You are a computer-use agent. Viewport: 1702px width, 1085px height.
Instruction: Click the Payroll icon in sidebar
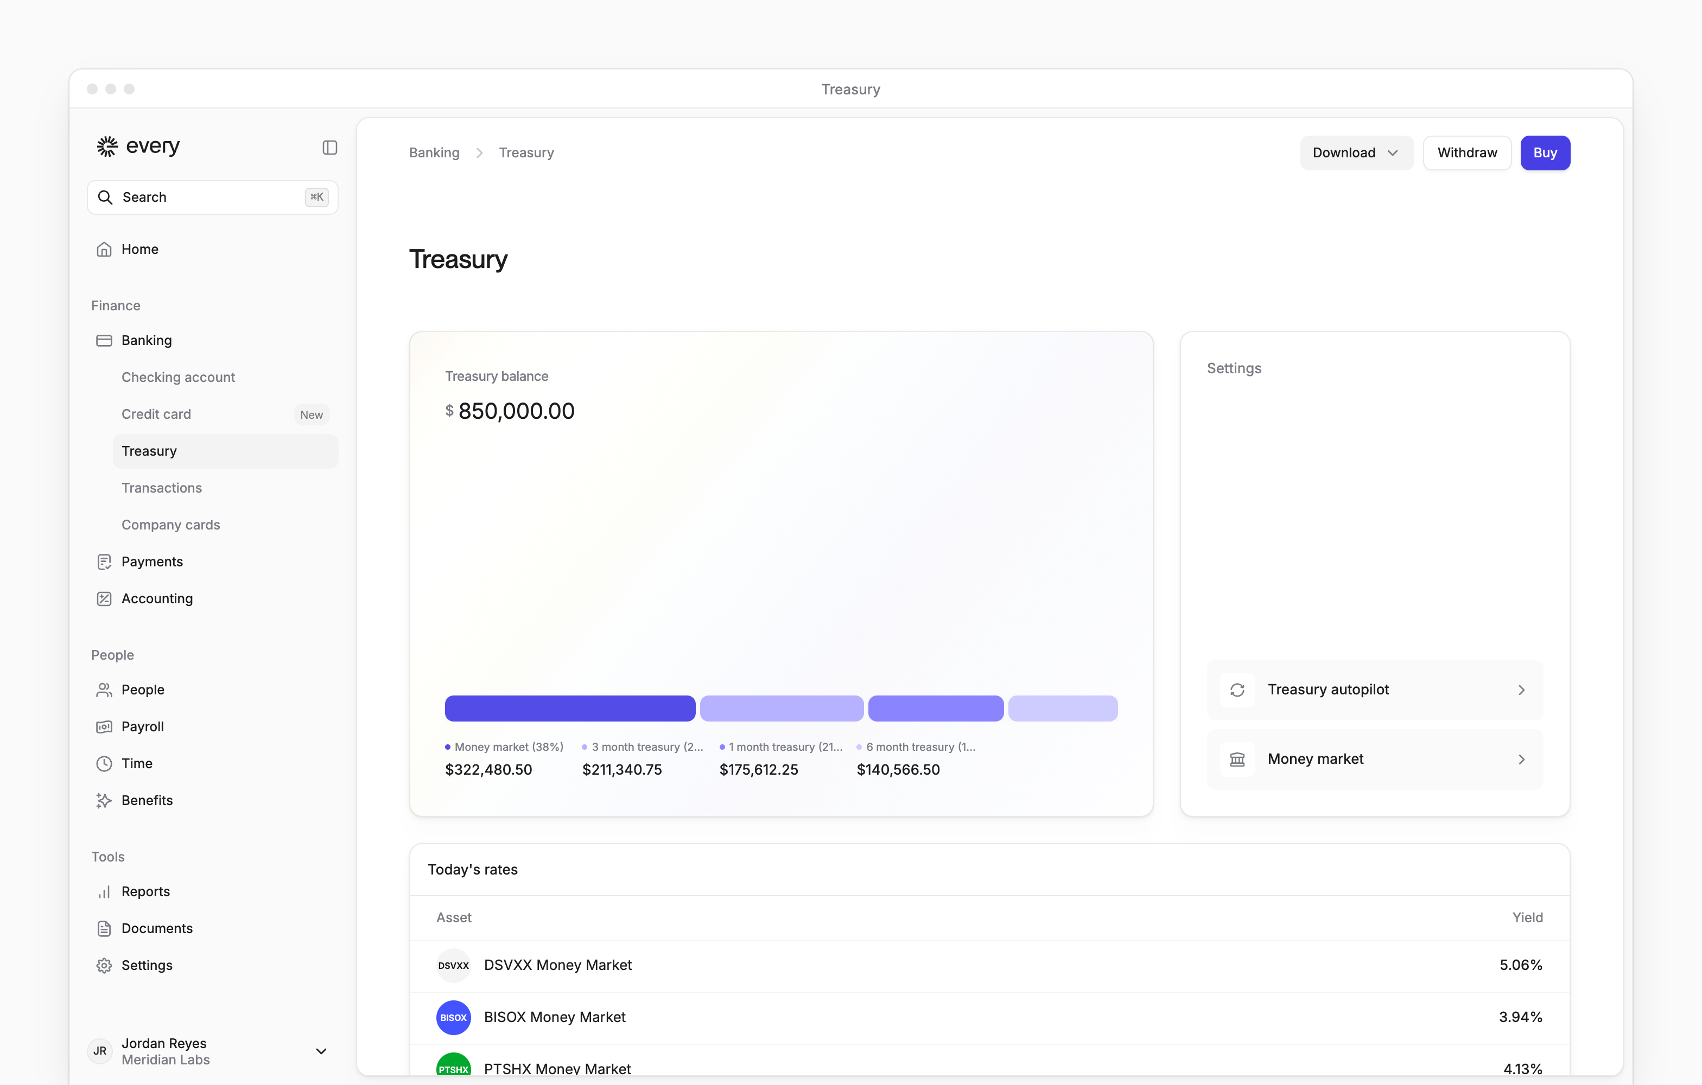point(104,727)
